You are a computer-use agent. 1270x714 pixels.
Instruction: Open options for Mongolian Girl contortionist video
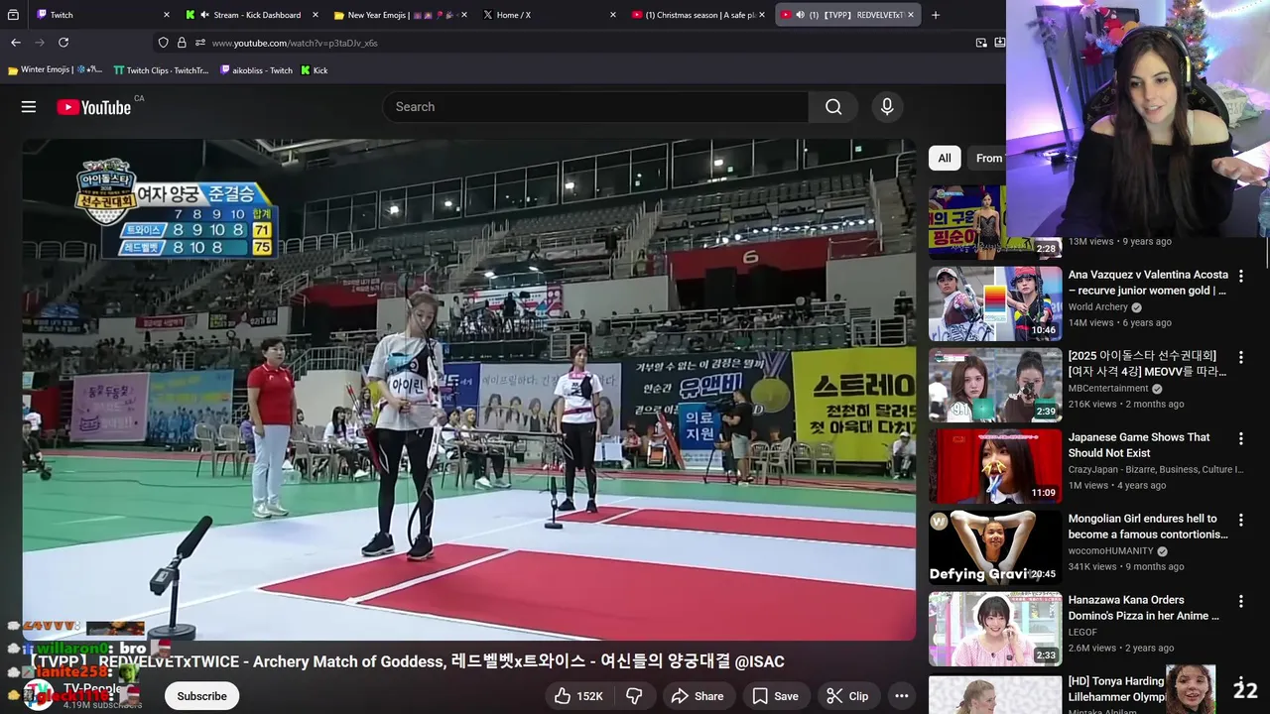pos(1240,520)
